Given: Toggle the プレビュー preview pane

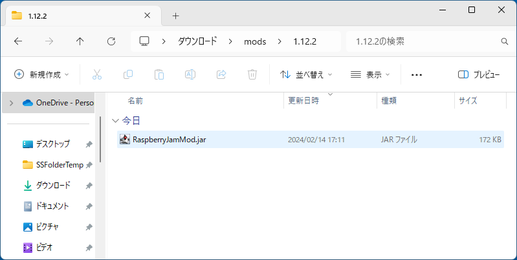Looking at the screenshot, I should pos(478,74).
